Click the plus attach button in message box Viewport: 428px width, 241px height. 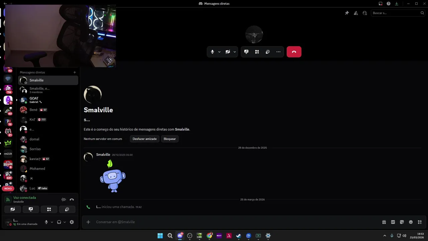(x=88, y=222)
